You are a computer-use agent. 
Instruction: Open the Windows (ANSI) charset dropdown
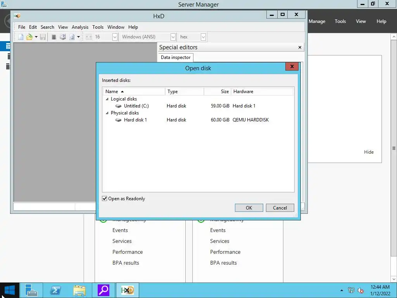(173, 37)
